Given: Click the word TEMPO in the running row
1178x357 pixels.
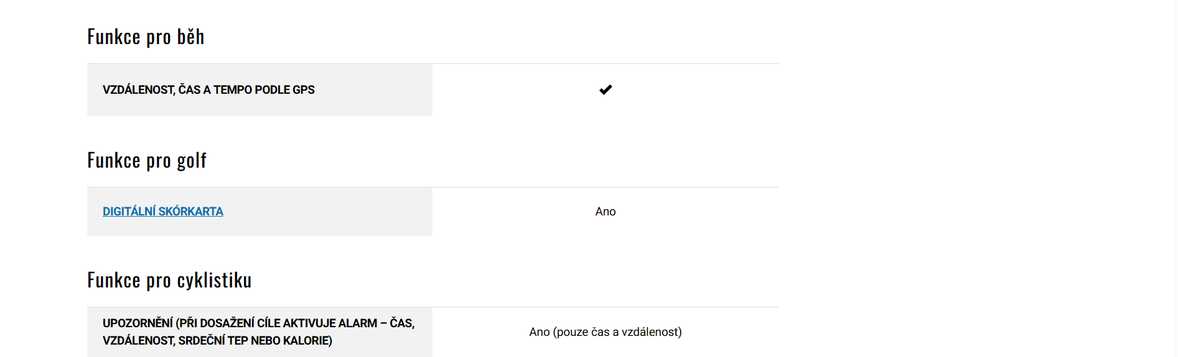Looking at the screenshot, I should tap(233, 90).
